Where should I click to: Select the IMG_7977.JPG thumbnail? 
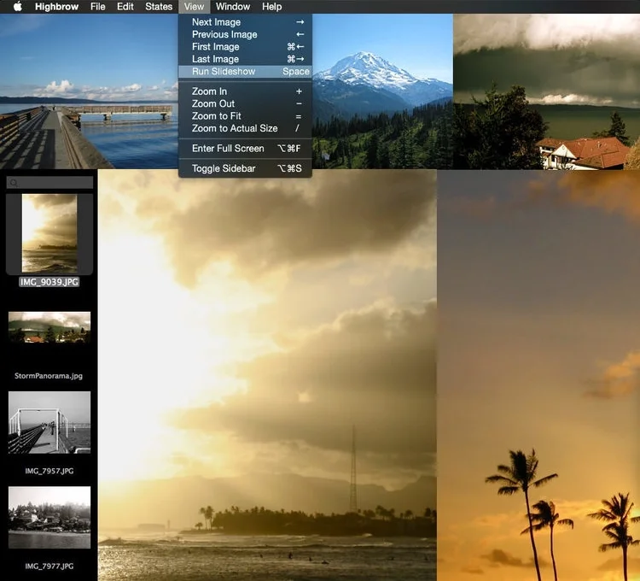click(49, 517)
